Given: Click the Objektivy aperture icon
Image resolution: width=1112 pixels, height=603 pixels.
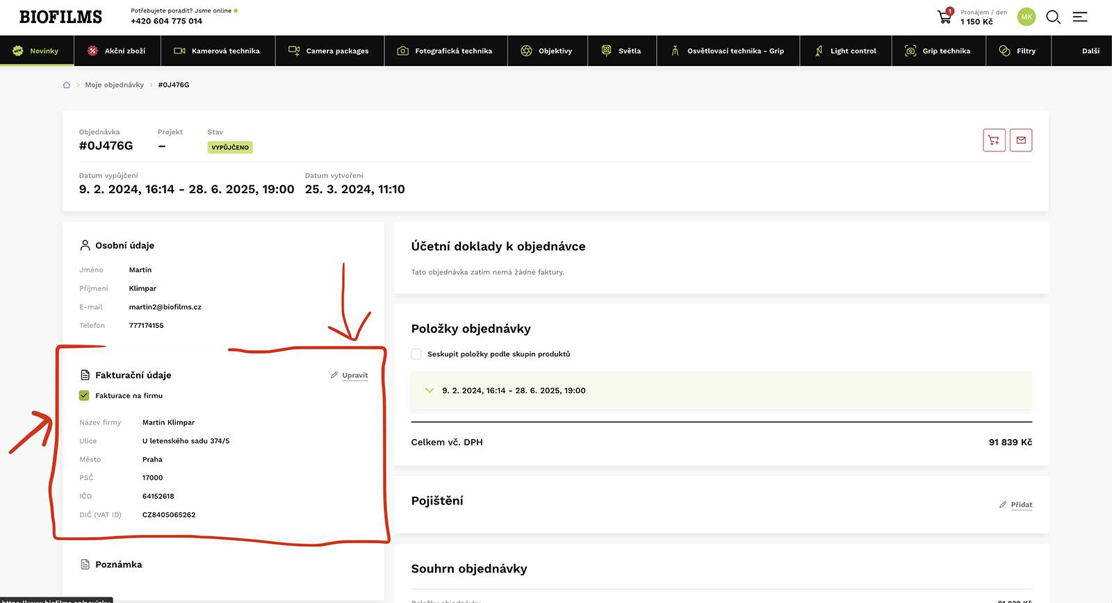Looking at the screenshot, I should click(x=526, y=51).
